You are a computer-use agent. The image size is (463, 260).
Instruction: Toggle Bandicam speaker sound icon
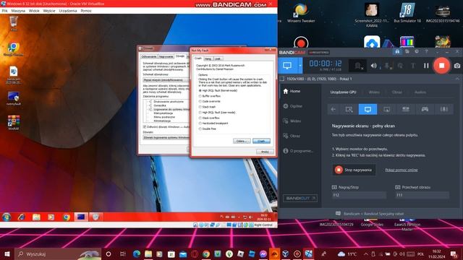374,66
